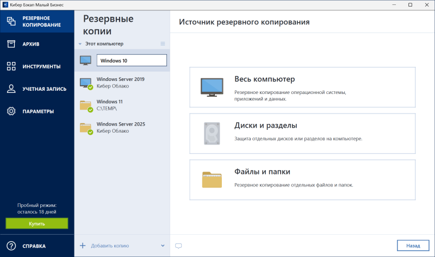Select the Диски и разделы source option
The width and height of the screenshot is (435, 257).
tap(302, 133)
